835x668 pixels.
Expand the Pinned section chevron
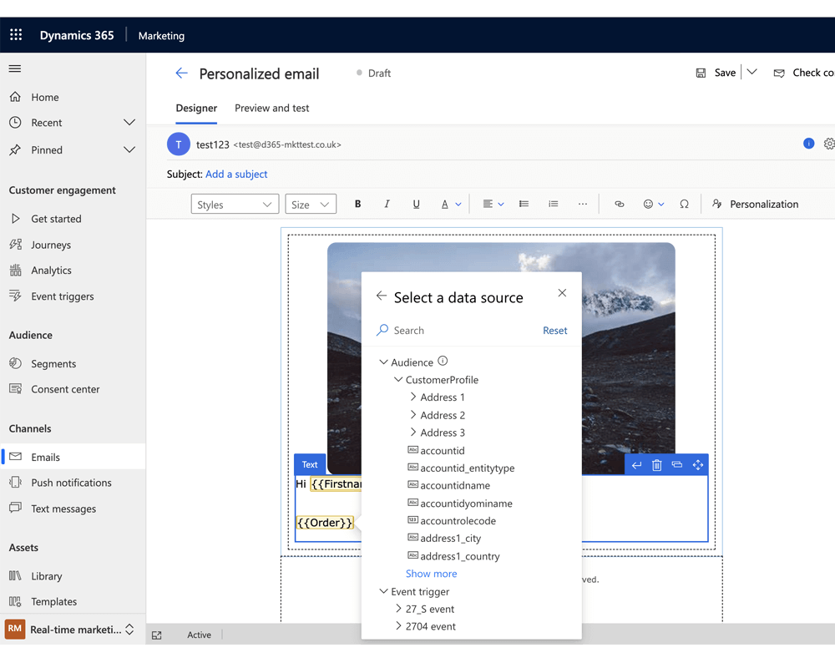[x=129, y=149]
